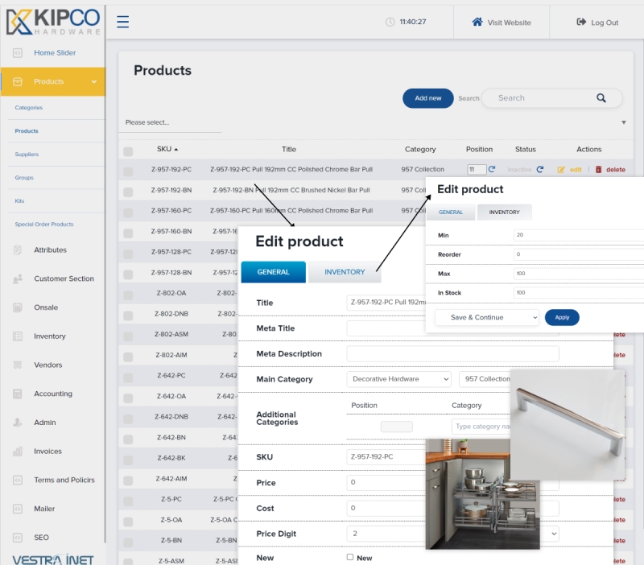Open the hamburger menu icon
This screenshot has height=565, width=644.
122,22
